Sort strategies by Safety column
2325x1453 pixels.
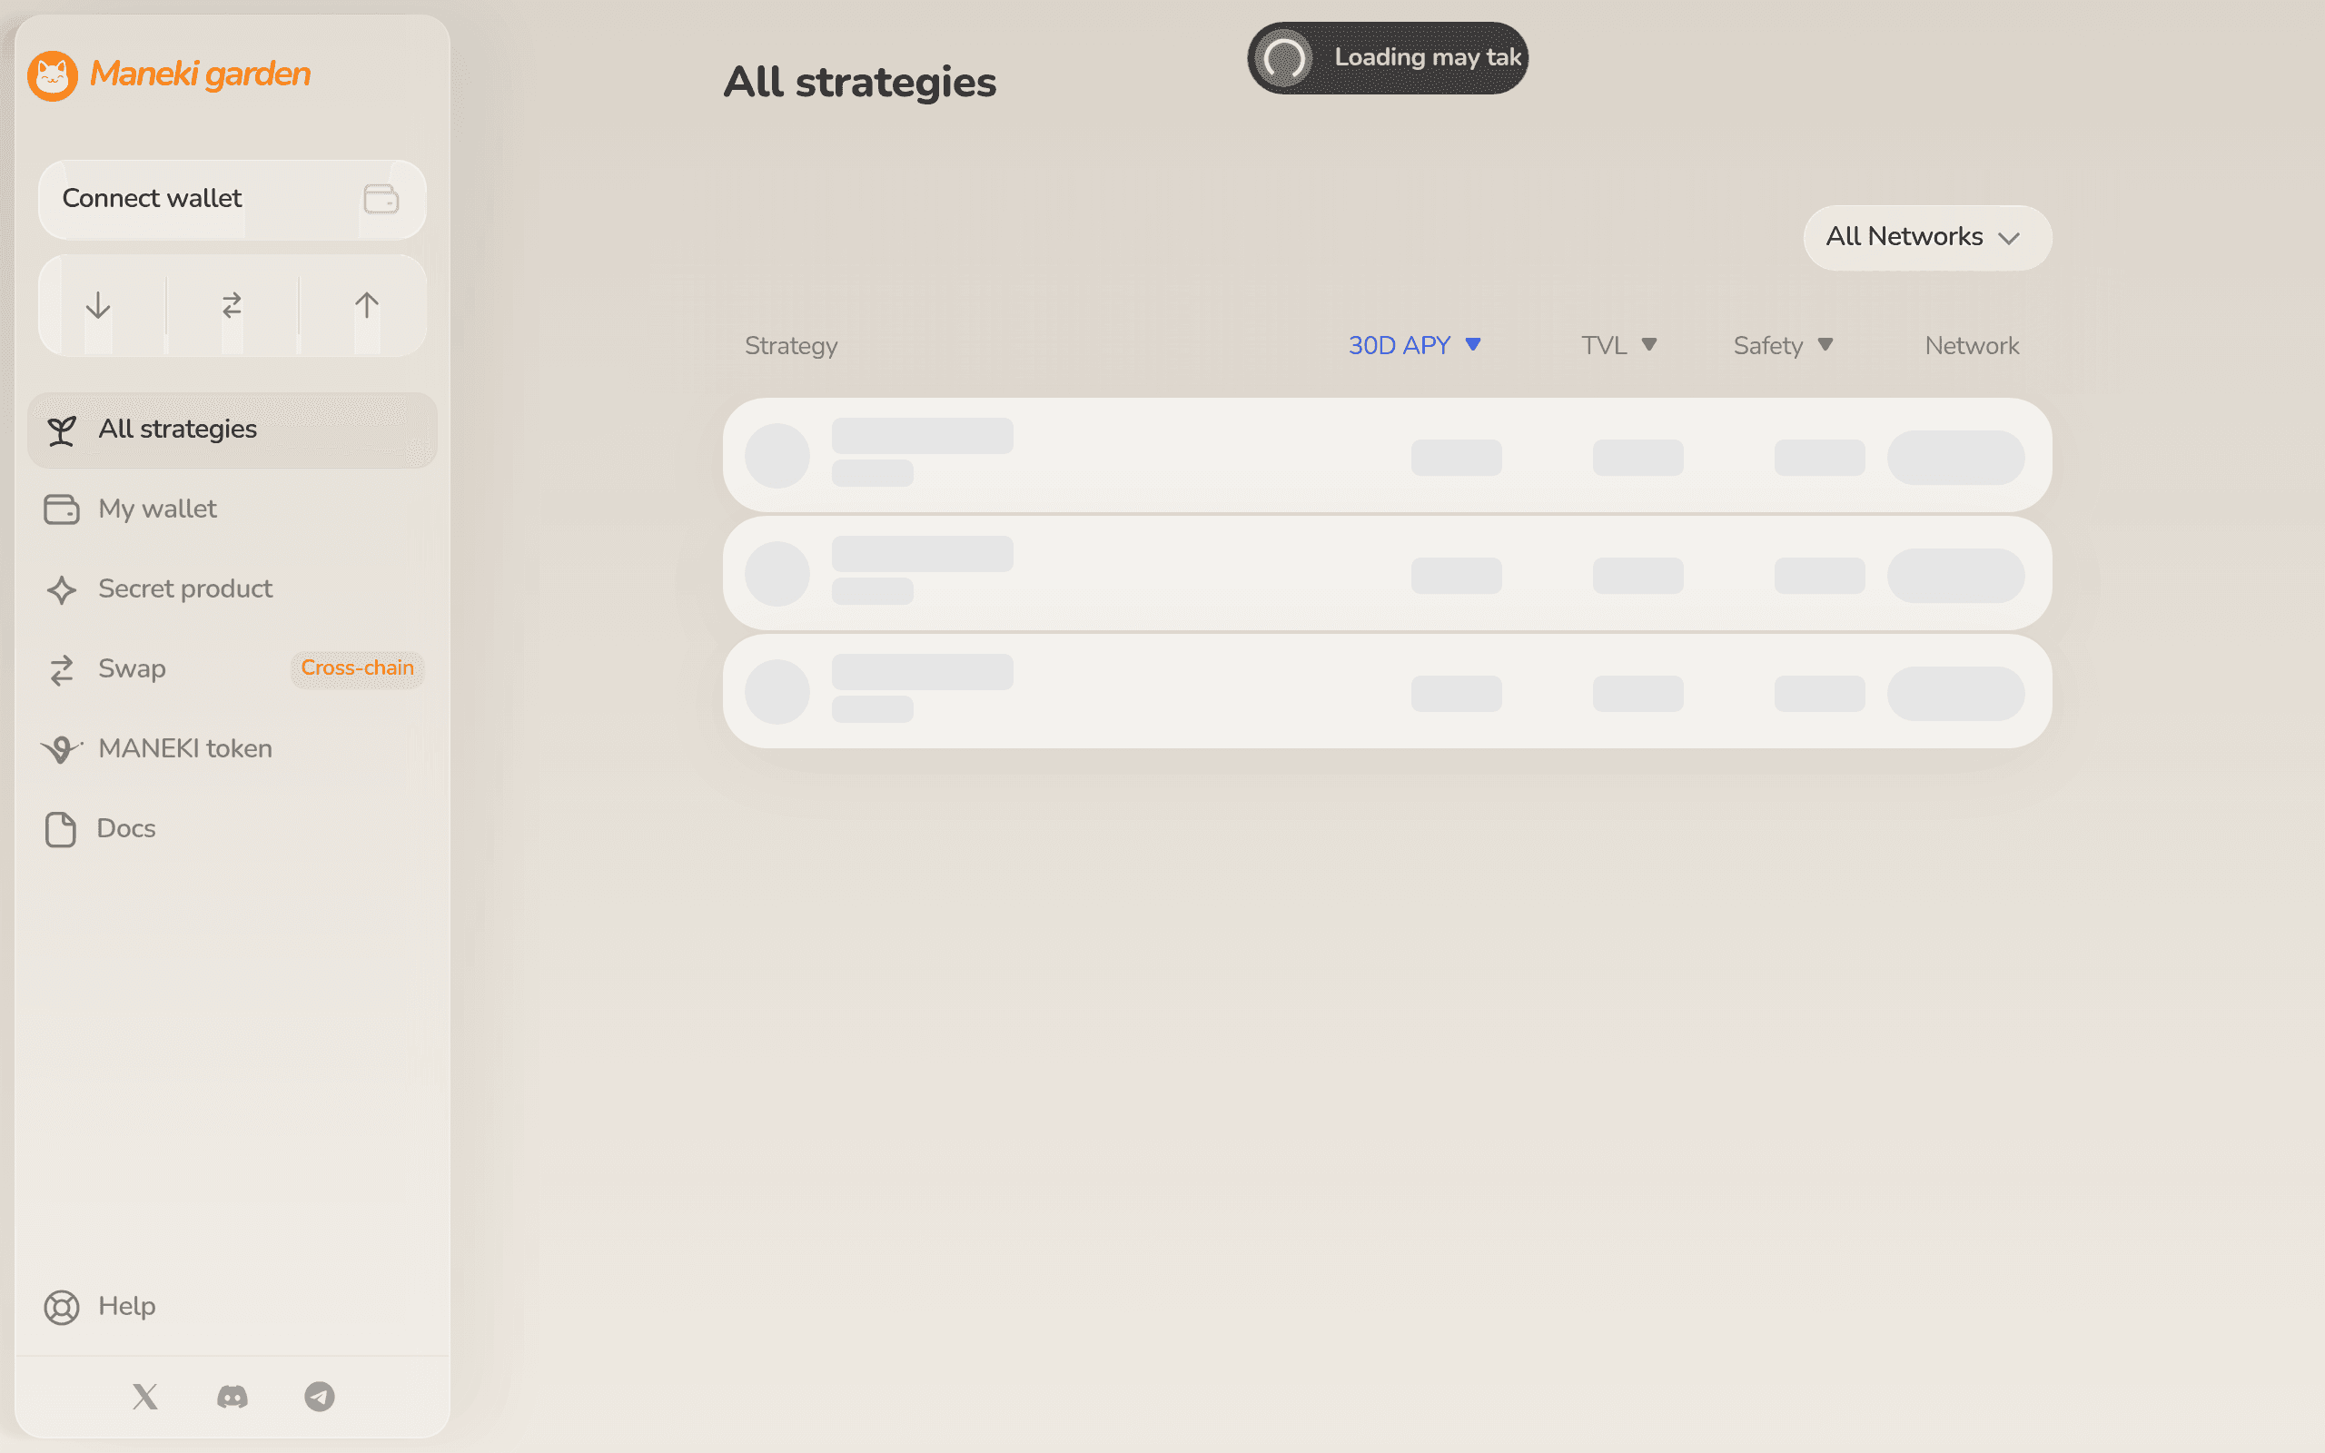coord(1782,345)
